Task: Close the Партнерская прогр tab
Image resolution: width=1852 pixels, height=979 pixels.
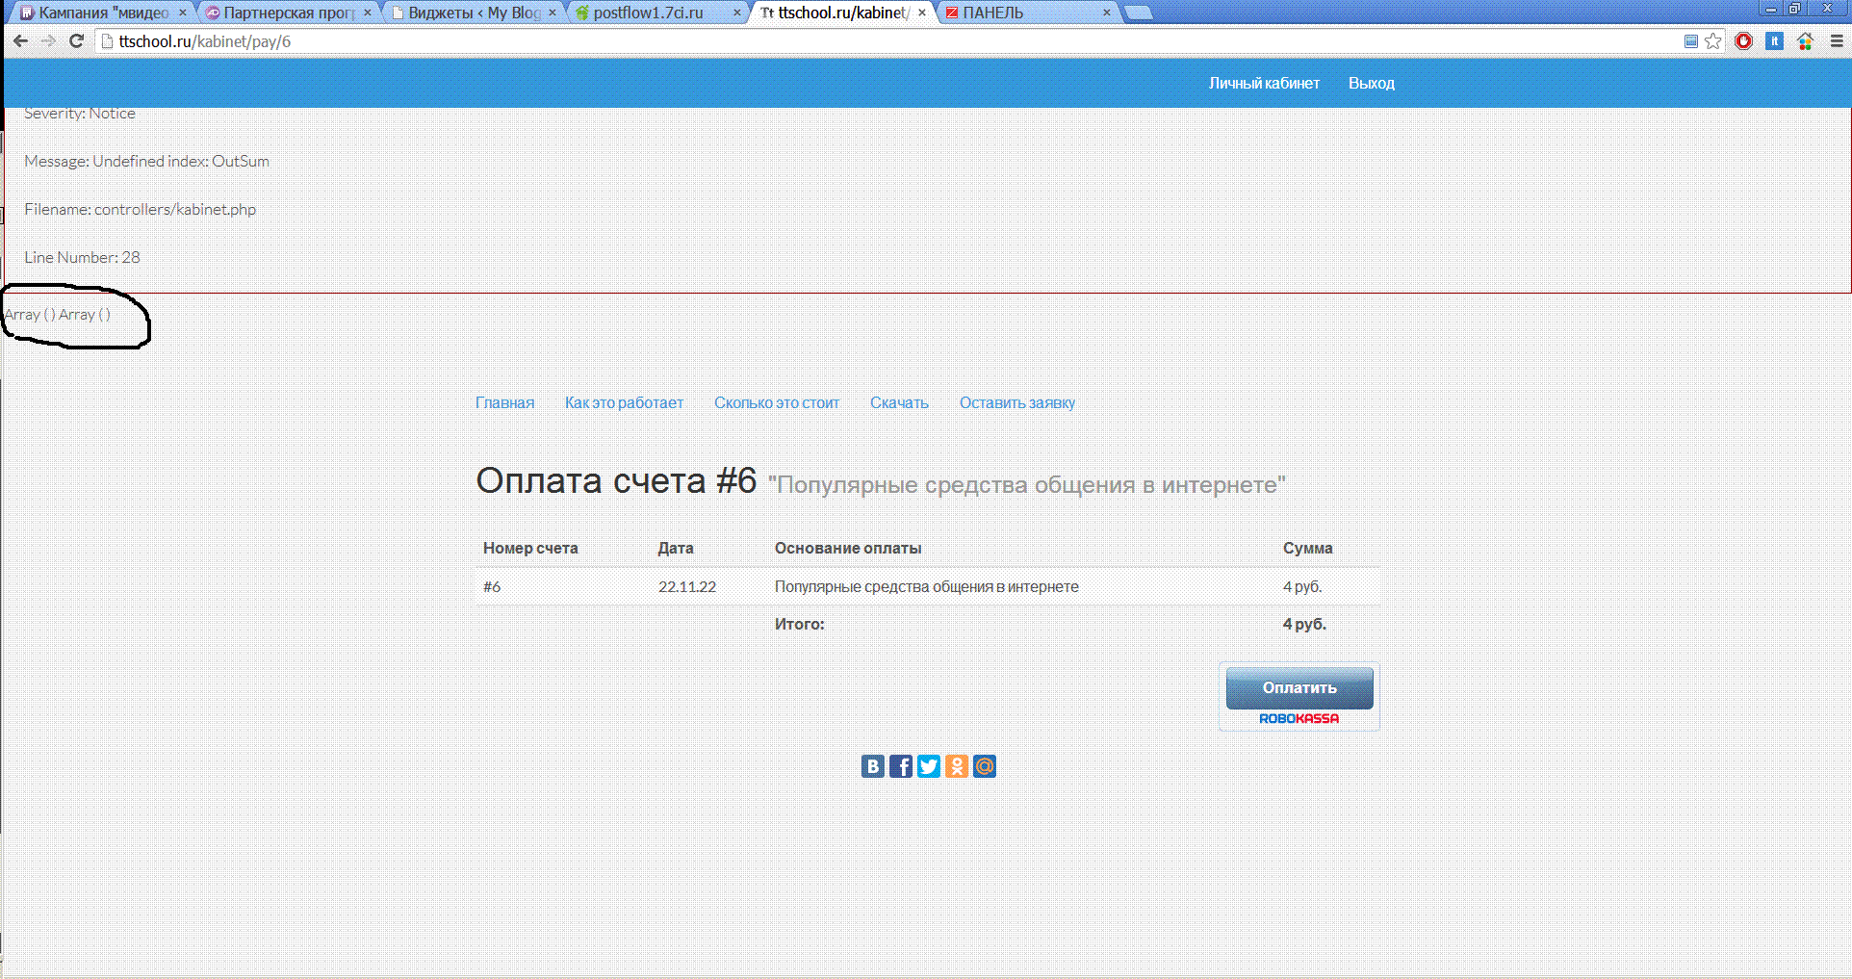Action: [x=368, y=13]
